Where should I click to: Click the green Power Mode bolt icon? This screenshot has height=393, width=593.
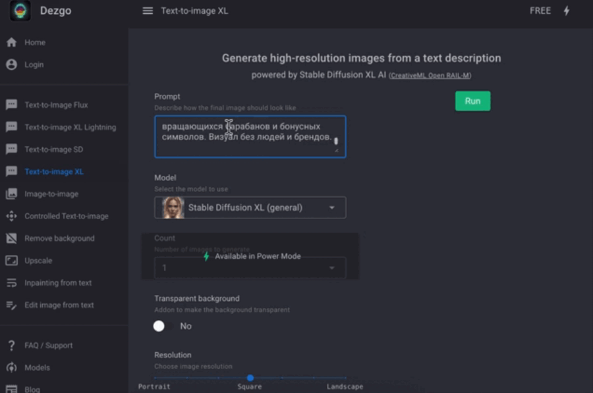point(206,257)
